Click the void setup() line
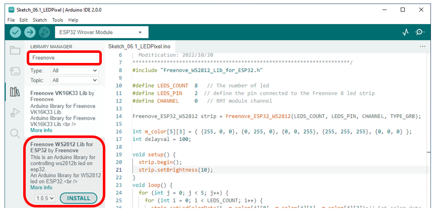 pyautogui.click(x=154, y=154)
